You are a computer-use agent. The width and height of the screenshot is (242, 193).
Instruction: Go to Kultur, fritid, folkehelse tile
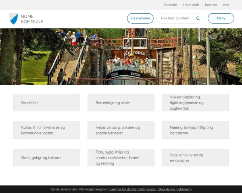[x=46, y=130]
